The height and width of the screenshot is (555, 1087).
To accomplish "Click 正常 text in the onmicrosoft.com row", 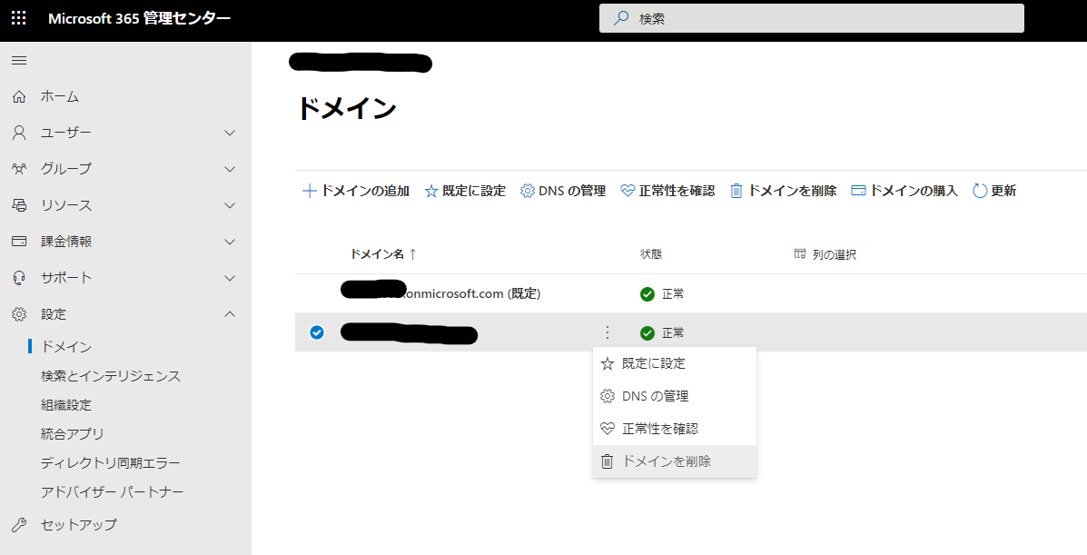I will point(673,294).
